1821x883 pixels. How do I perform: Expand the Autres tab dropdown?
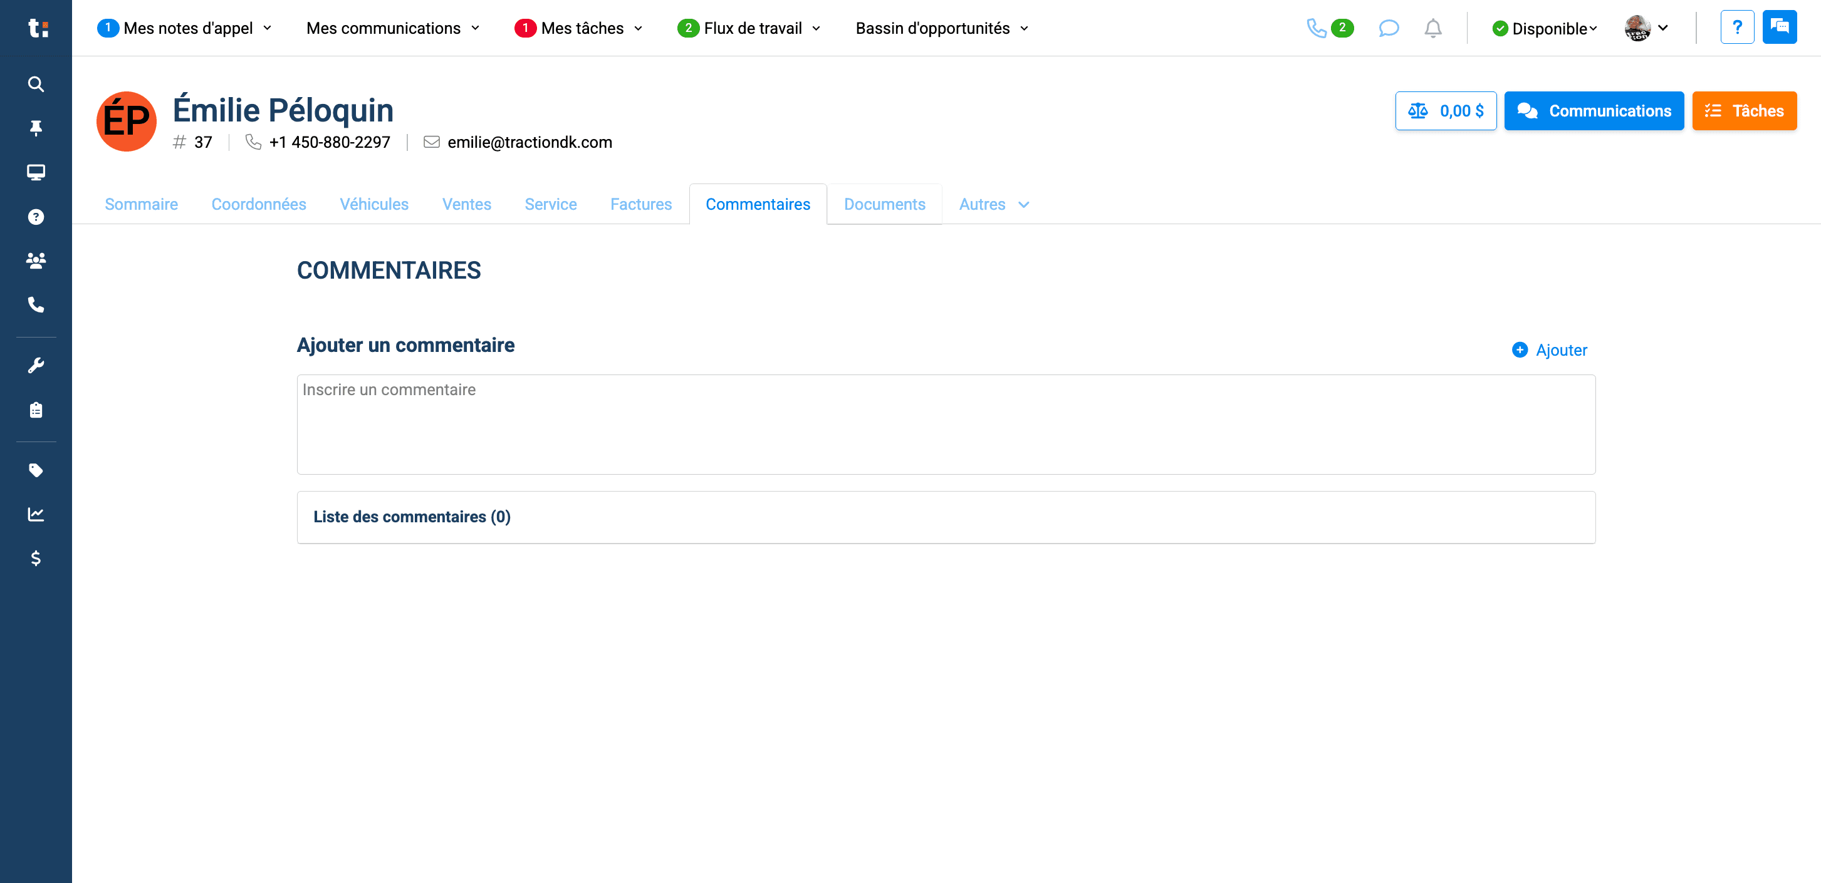994,204
